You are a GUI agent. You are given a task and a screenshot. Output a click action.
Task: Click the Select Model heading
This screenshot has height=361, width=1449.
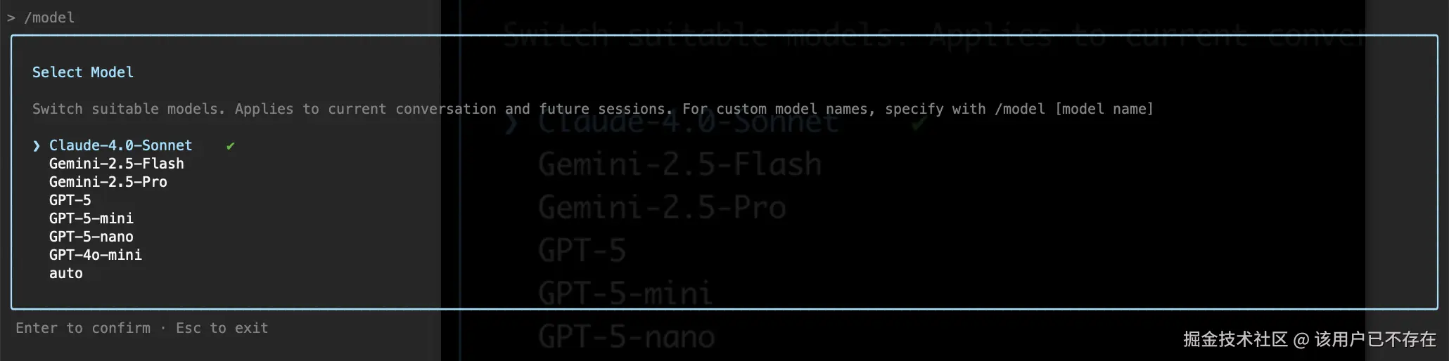(x=82, y=72)
